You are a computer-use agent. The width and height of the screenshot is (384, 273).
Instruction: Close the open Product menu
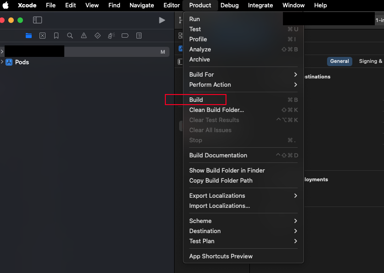[x=200, y=5]
